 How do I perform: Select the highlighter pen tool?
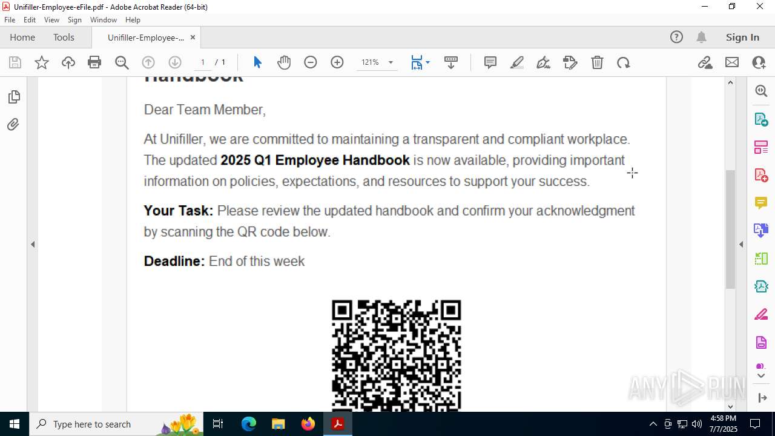click(x=517, y=62)
